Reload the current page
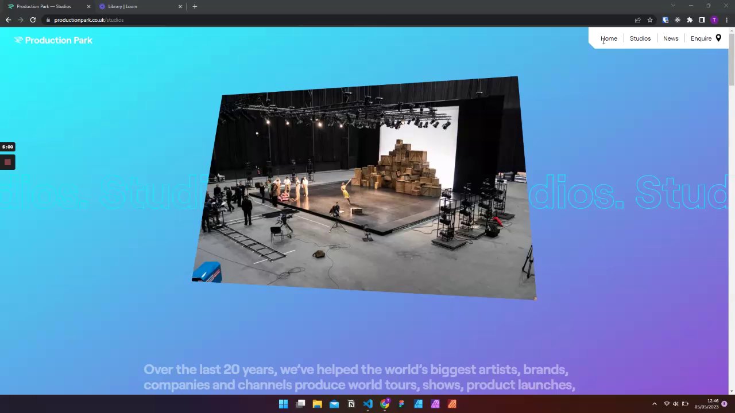The image size is (735, 413). click(33, 20)
